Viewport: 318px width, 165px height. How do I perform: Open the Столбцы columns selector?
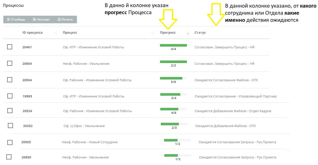(x=16, y=19)
